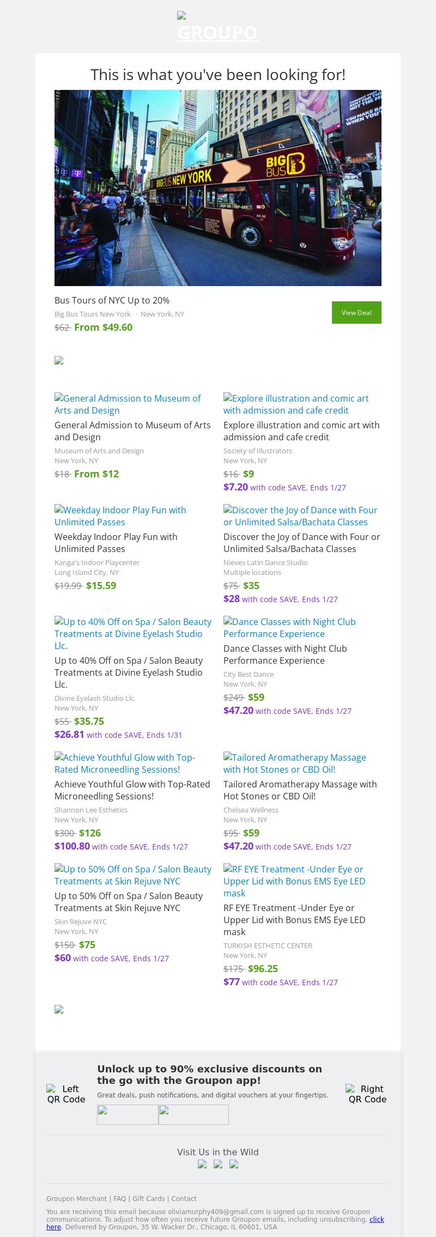Open the FAQ footer link
This screenshot has height=1237, width=436.
click(119, 1198)
